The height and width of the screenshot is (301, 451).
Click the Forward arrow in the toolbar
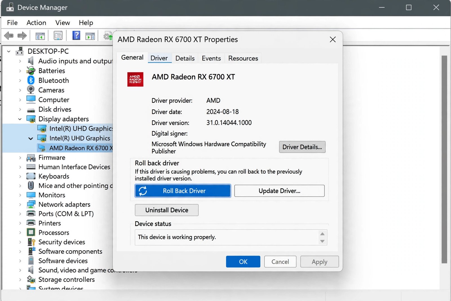point(22,36)
